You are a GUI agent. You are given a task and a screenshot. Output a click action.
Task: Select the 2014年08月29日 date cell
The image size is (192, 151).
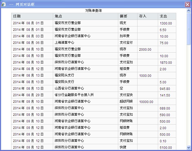pyautogui.click(x=28, y=95)
